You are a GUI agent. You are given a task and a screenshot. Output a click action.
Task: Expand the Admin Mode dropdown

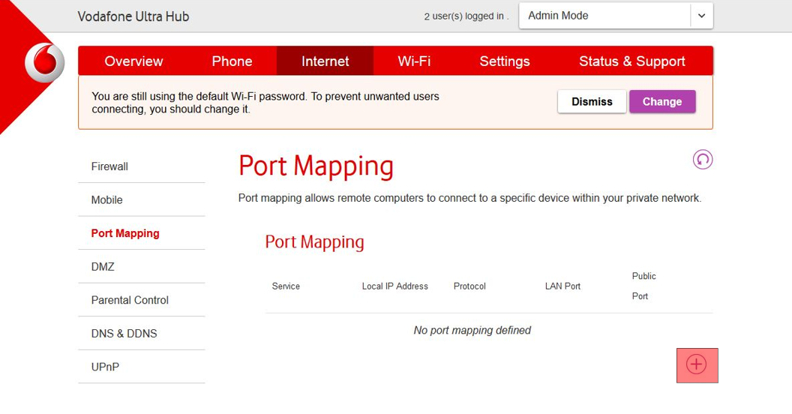tap(701, 16)
